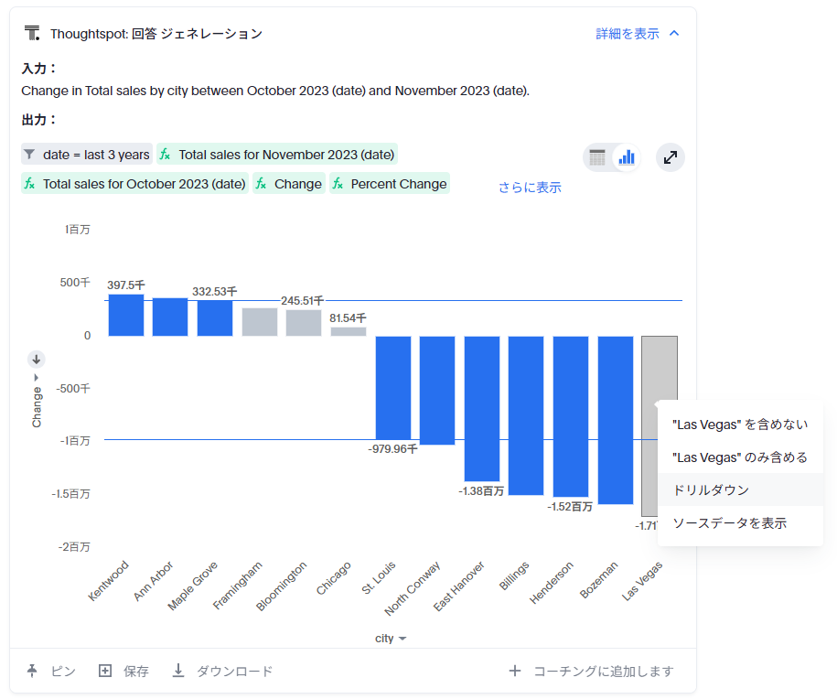Click the Thoughtspot tool icon in header
This screenshot has width=837, height=699.
(x=32, y=34)
